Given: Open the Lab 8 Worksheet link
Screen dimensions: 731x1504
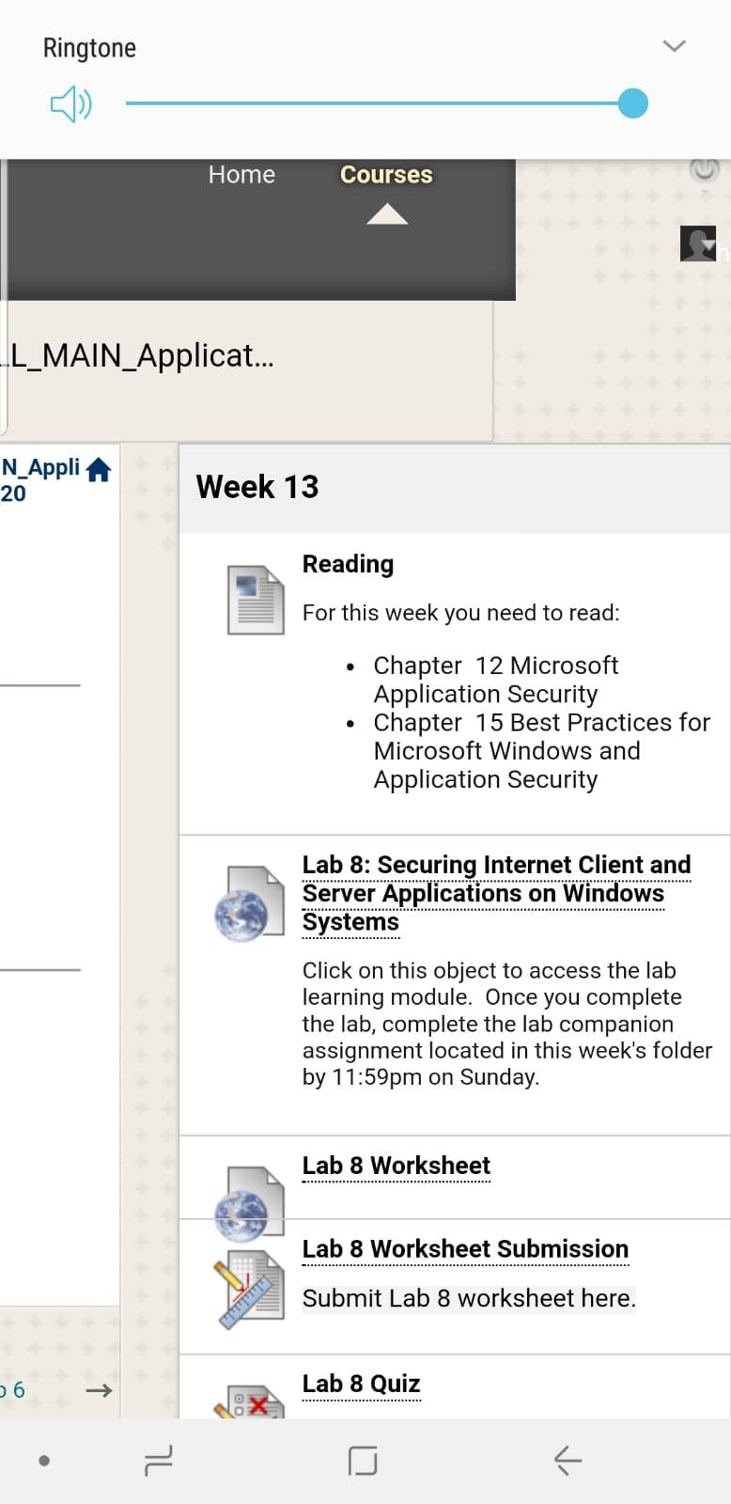Looking at the screenshot, I should [396, 1166].
